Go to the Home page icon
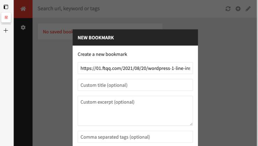This screenshot has width=258, height=146. (23, 9)
